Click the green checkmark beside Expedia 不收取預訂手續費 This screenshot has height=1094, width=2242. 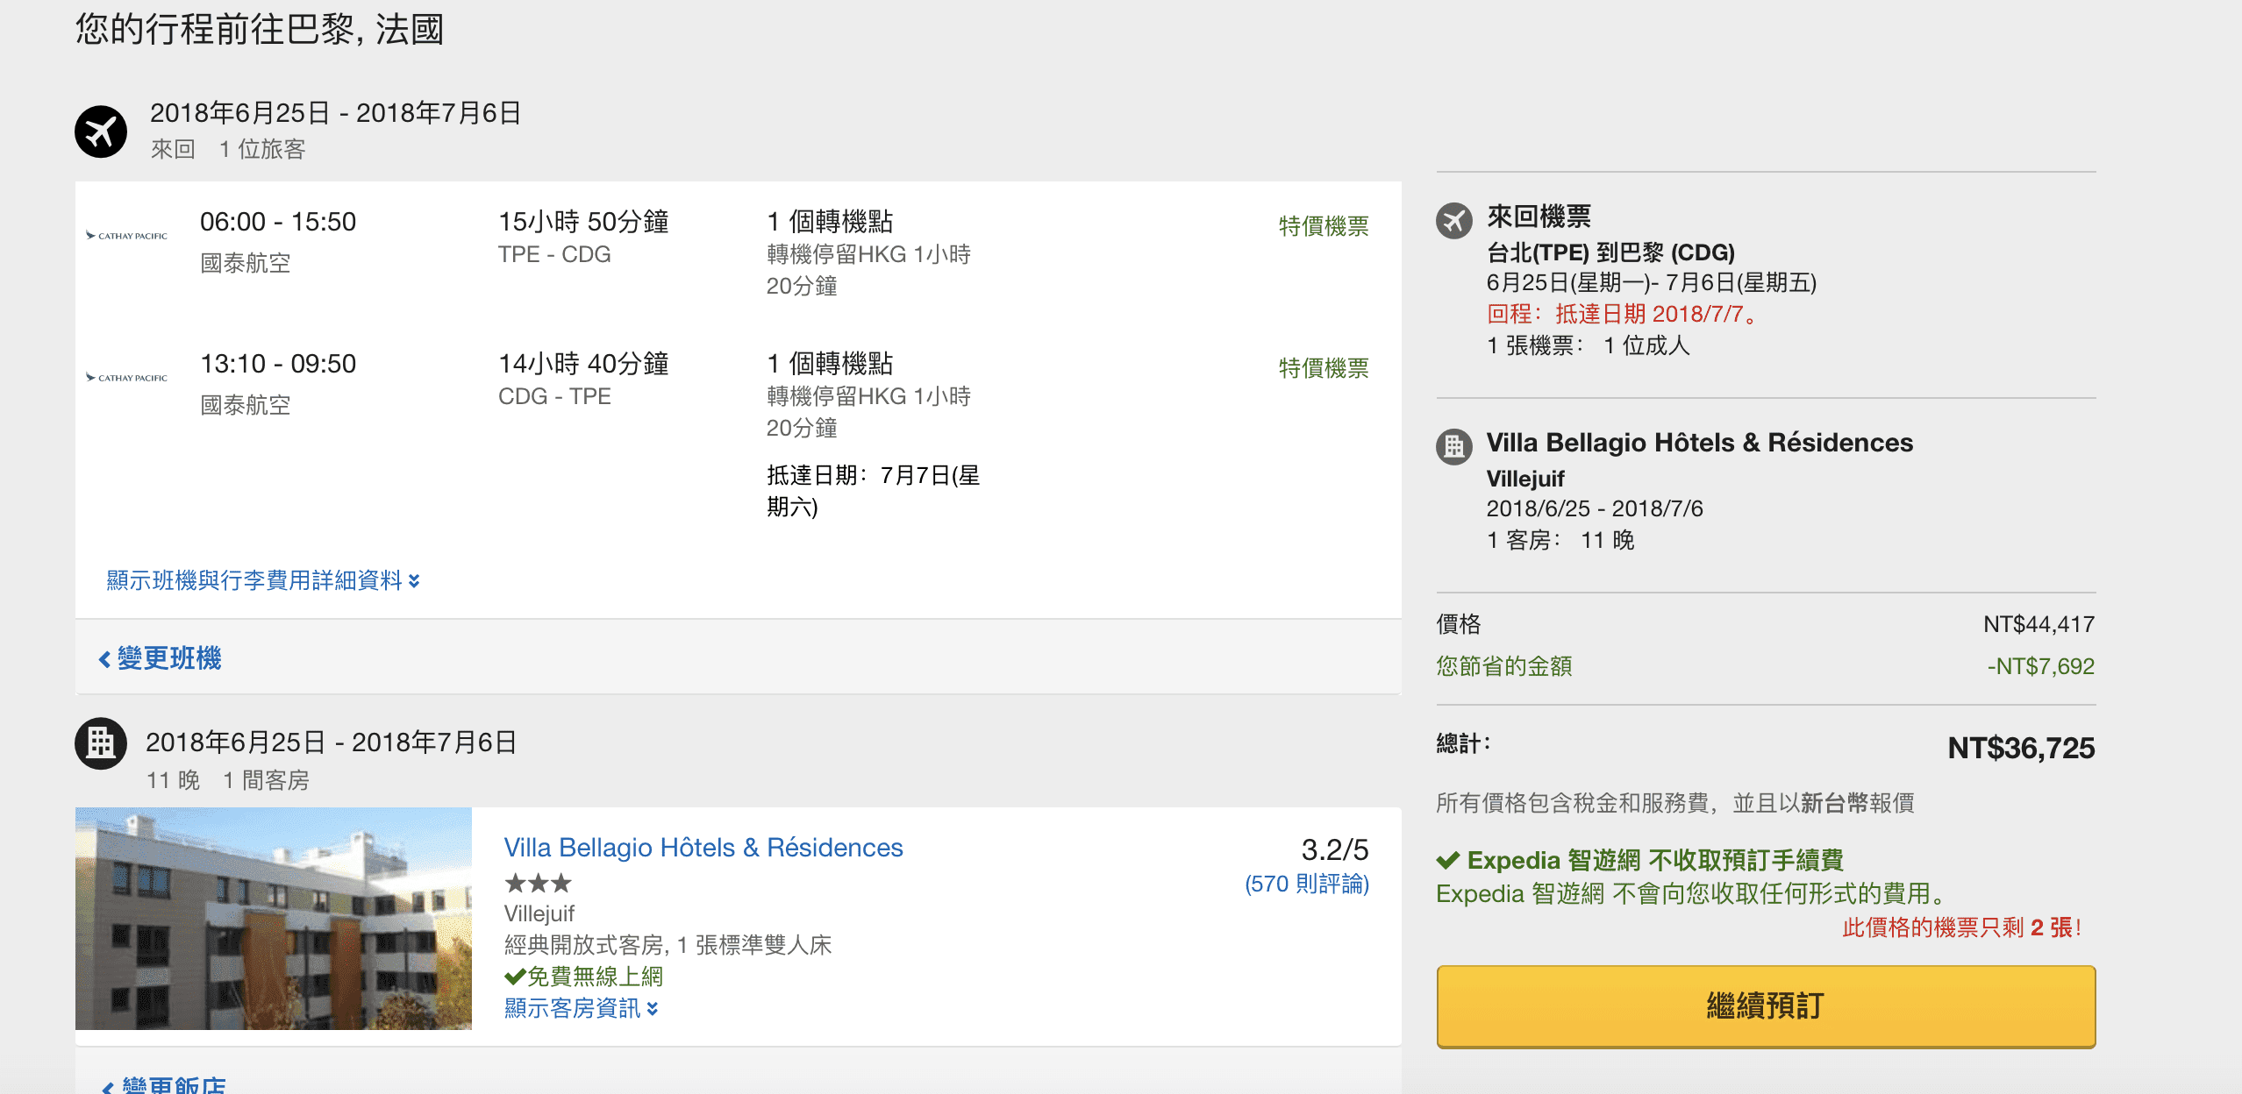[1448, 861]
